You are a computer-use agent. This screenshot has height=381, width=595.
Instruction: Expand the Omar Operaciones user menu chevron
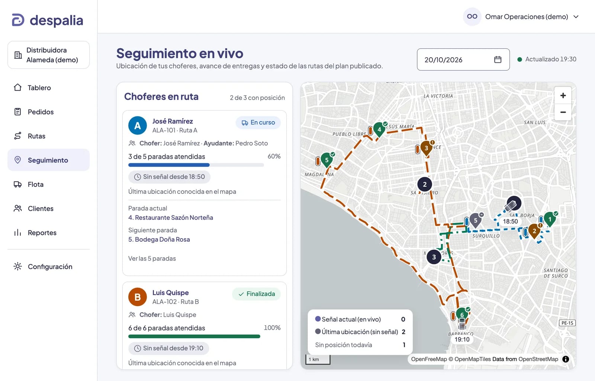[576, 17]
